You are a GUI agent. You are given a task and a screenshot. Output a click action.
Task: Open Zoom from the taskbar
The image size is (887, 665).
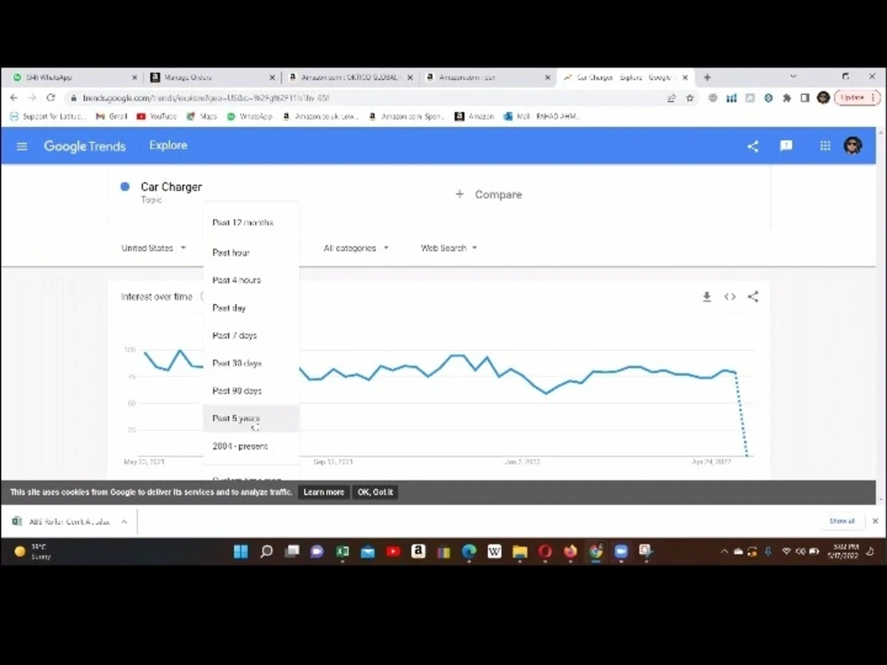pyautogui.click(x=621, y=552)
